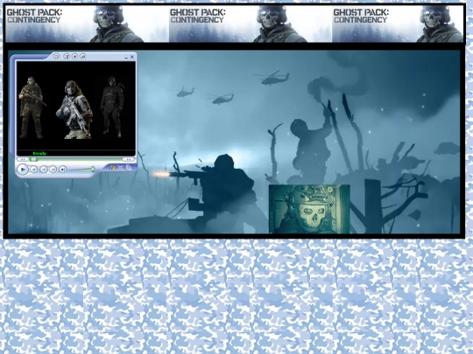
Task: Click the Stop button in media player
Action: click(34, 170)
